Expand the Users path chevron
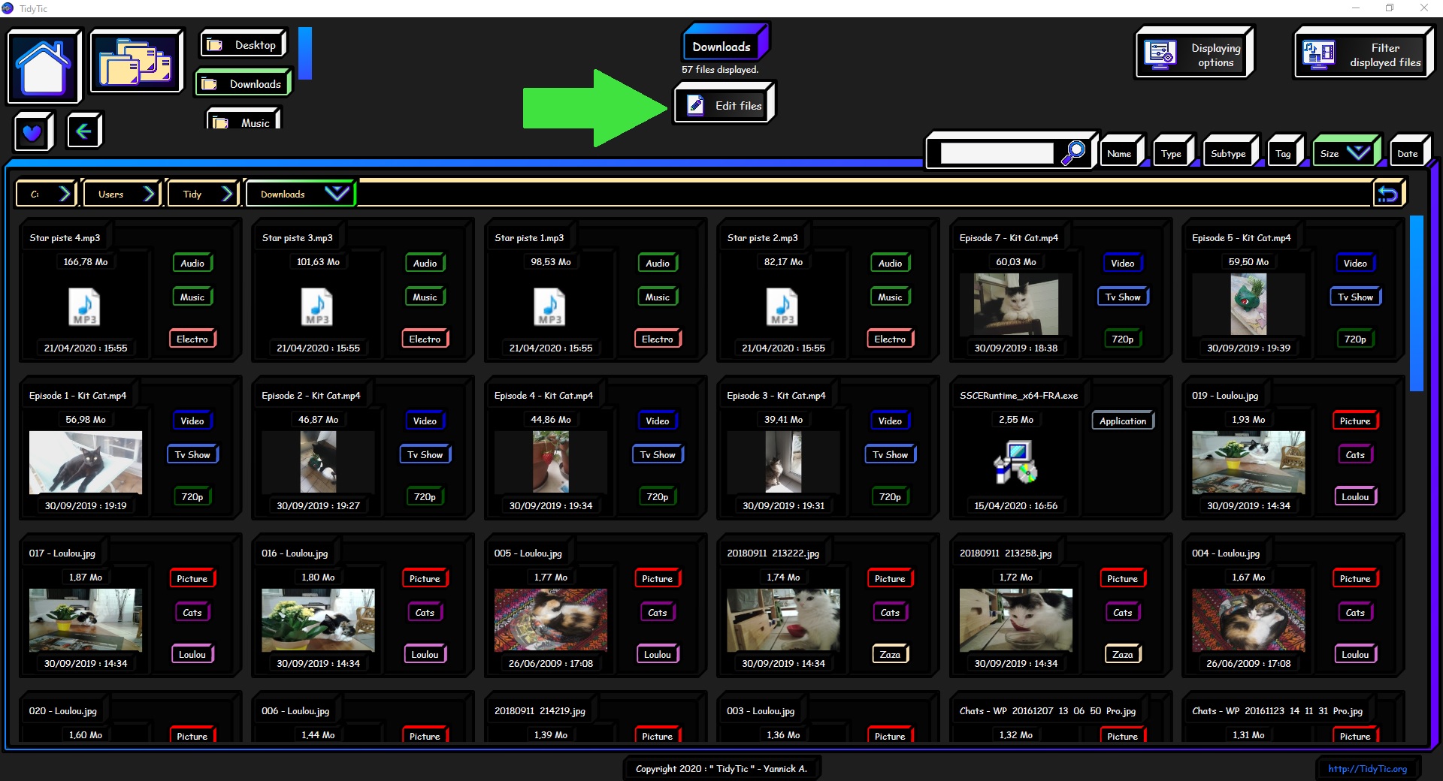 tap(149, 194)
